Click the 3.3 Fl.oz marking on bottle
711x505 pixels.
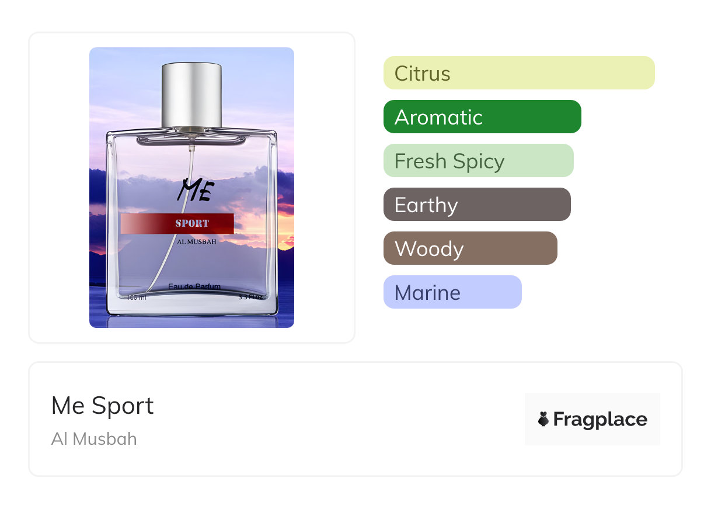click(252, 297)
